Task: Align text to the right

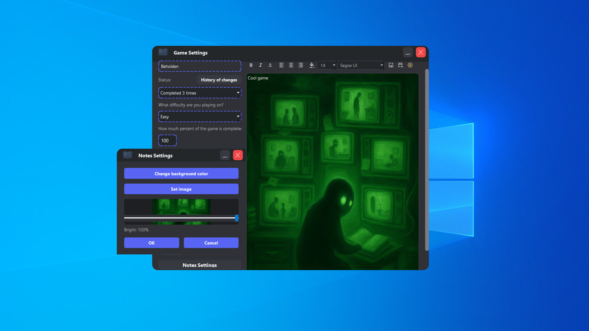Action: click(301, 65)
